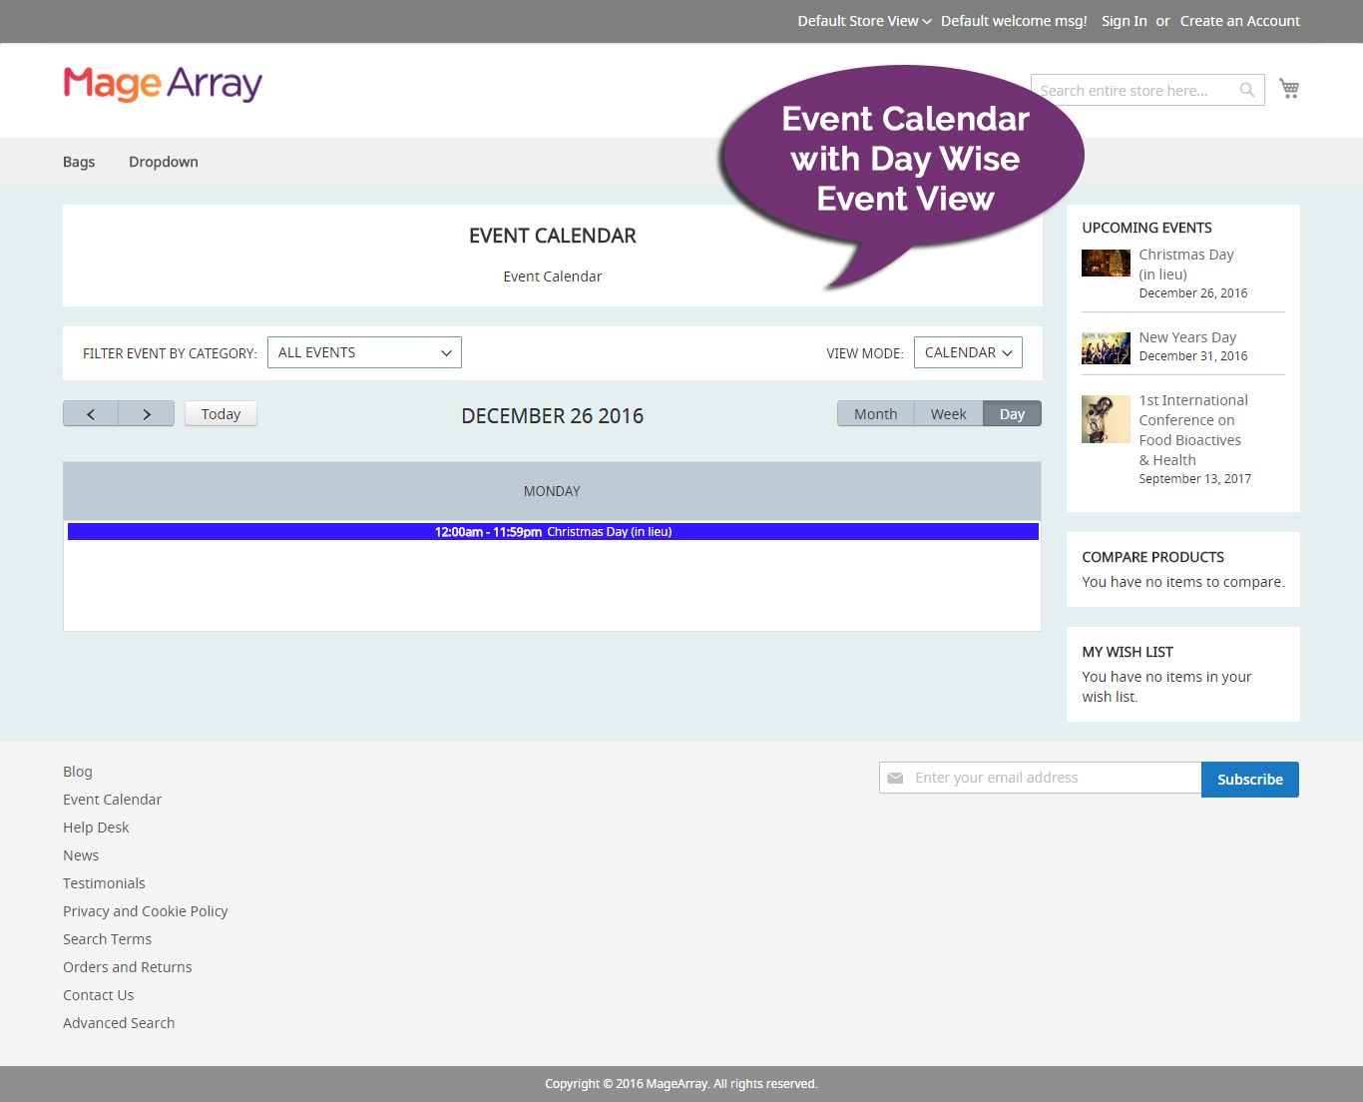
Task: Click the Food Bioactives conference thumbnail
Action: [1105, 418]
